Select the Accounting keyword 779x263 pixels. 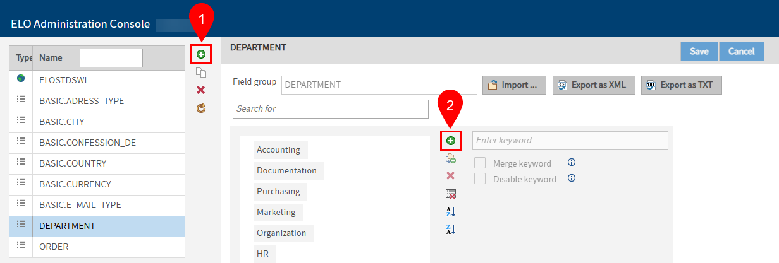click(x=281, y=150)
